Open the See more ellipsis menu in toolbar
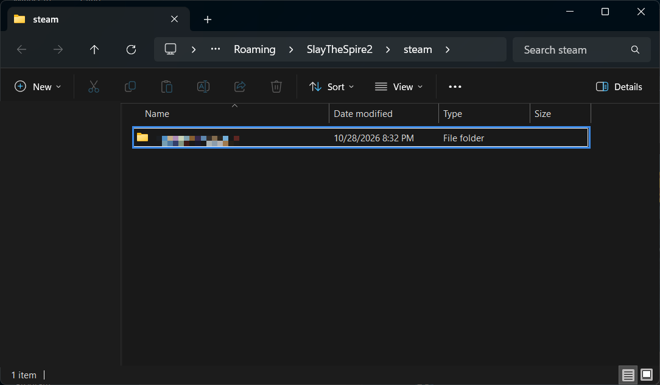 tap(455, 87)
